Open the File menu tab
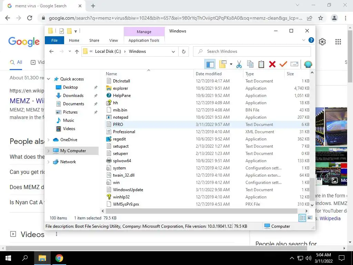The width and height of the screenshot is (353, 265). (x=54, y=40)
